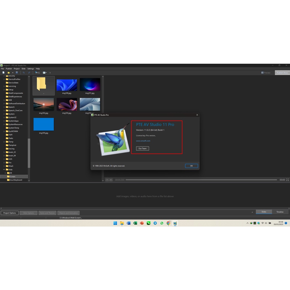Toggle fullscreen preview icon beside 00:00
290x290 pixels.
coord(288,180)
